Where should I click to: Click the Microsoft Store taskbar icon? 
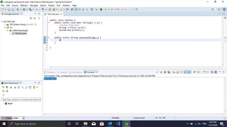click(x=102, y=124)
